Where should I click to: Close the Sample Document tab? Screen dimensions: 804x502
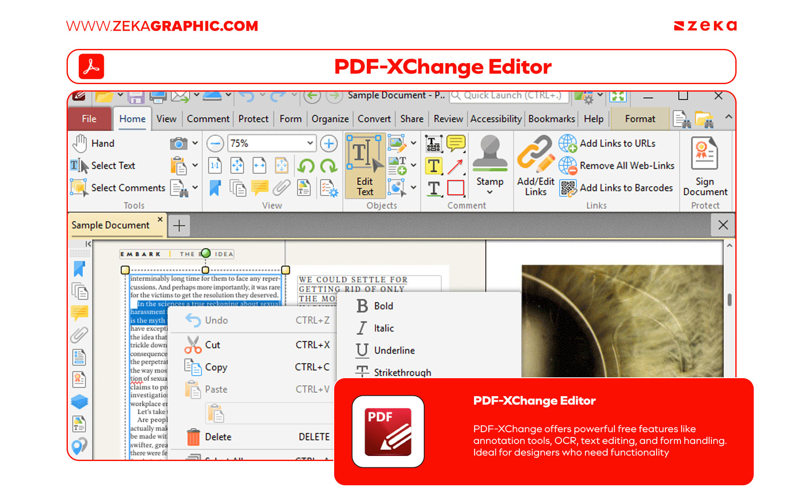point(160,219)
